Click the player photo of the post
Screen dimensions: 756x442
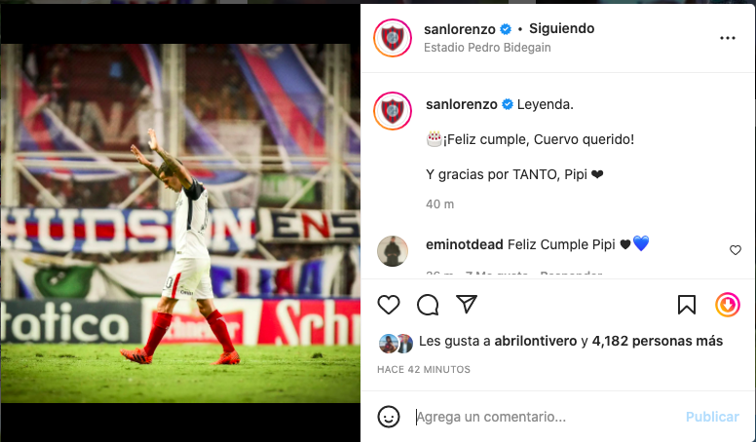pos(180,223)
